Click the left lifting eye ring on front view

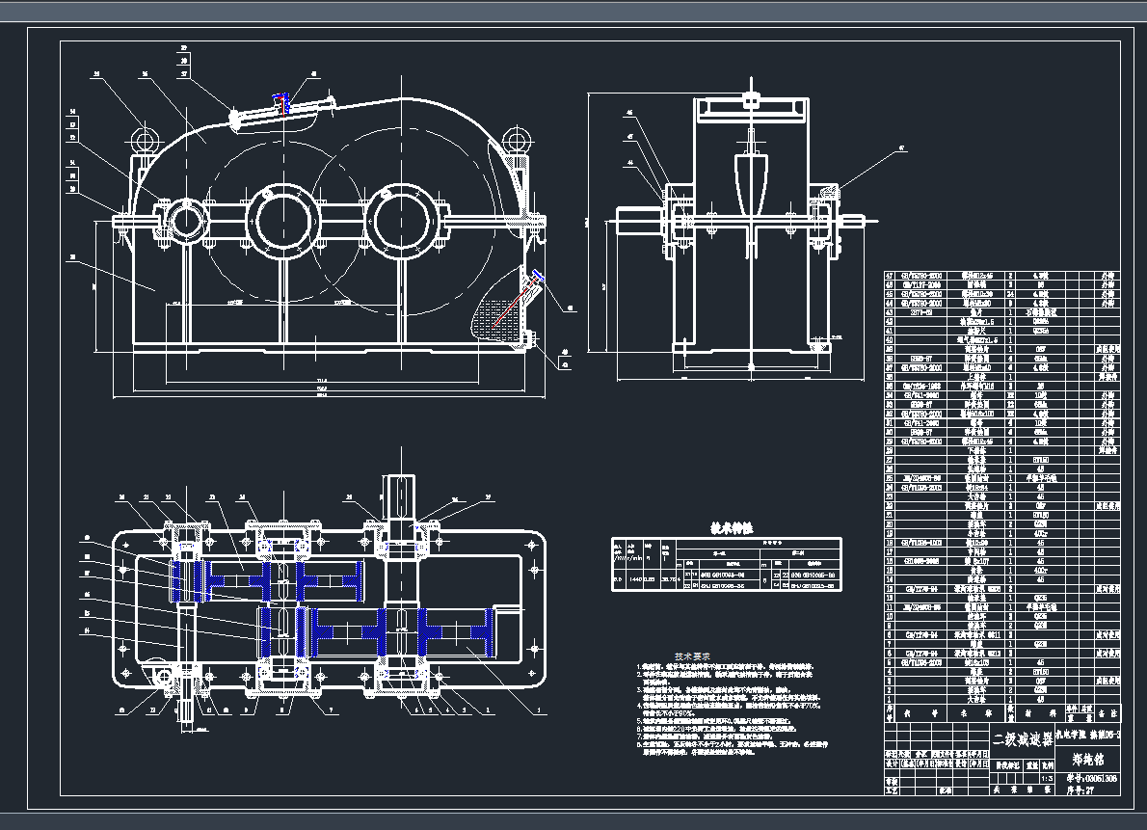pos(145,142)
